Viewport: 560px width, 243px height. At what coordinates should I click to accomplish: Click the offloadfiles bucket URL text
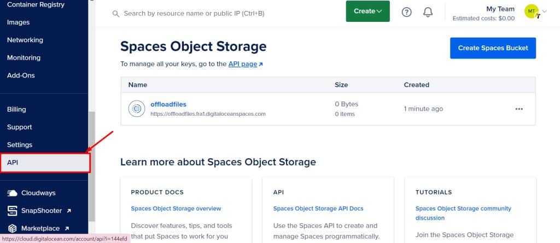coord(208,114)
